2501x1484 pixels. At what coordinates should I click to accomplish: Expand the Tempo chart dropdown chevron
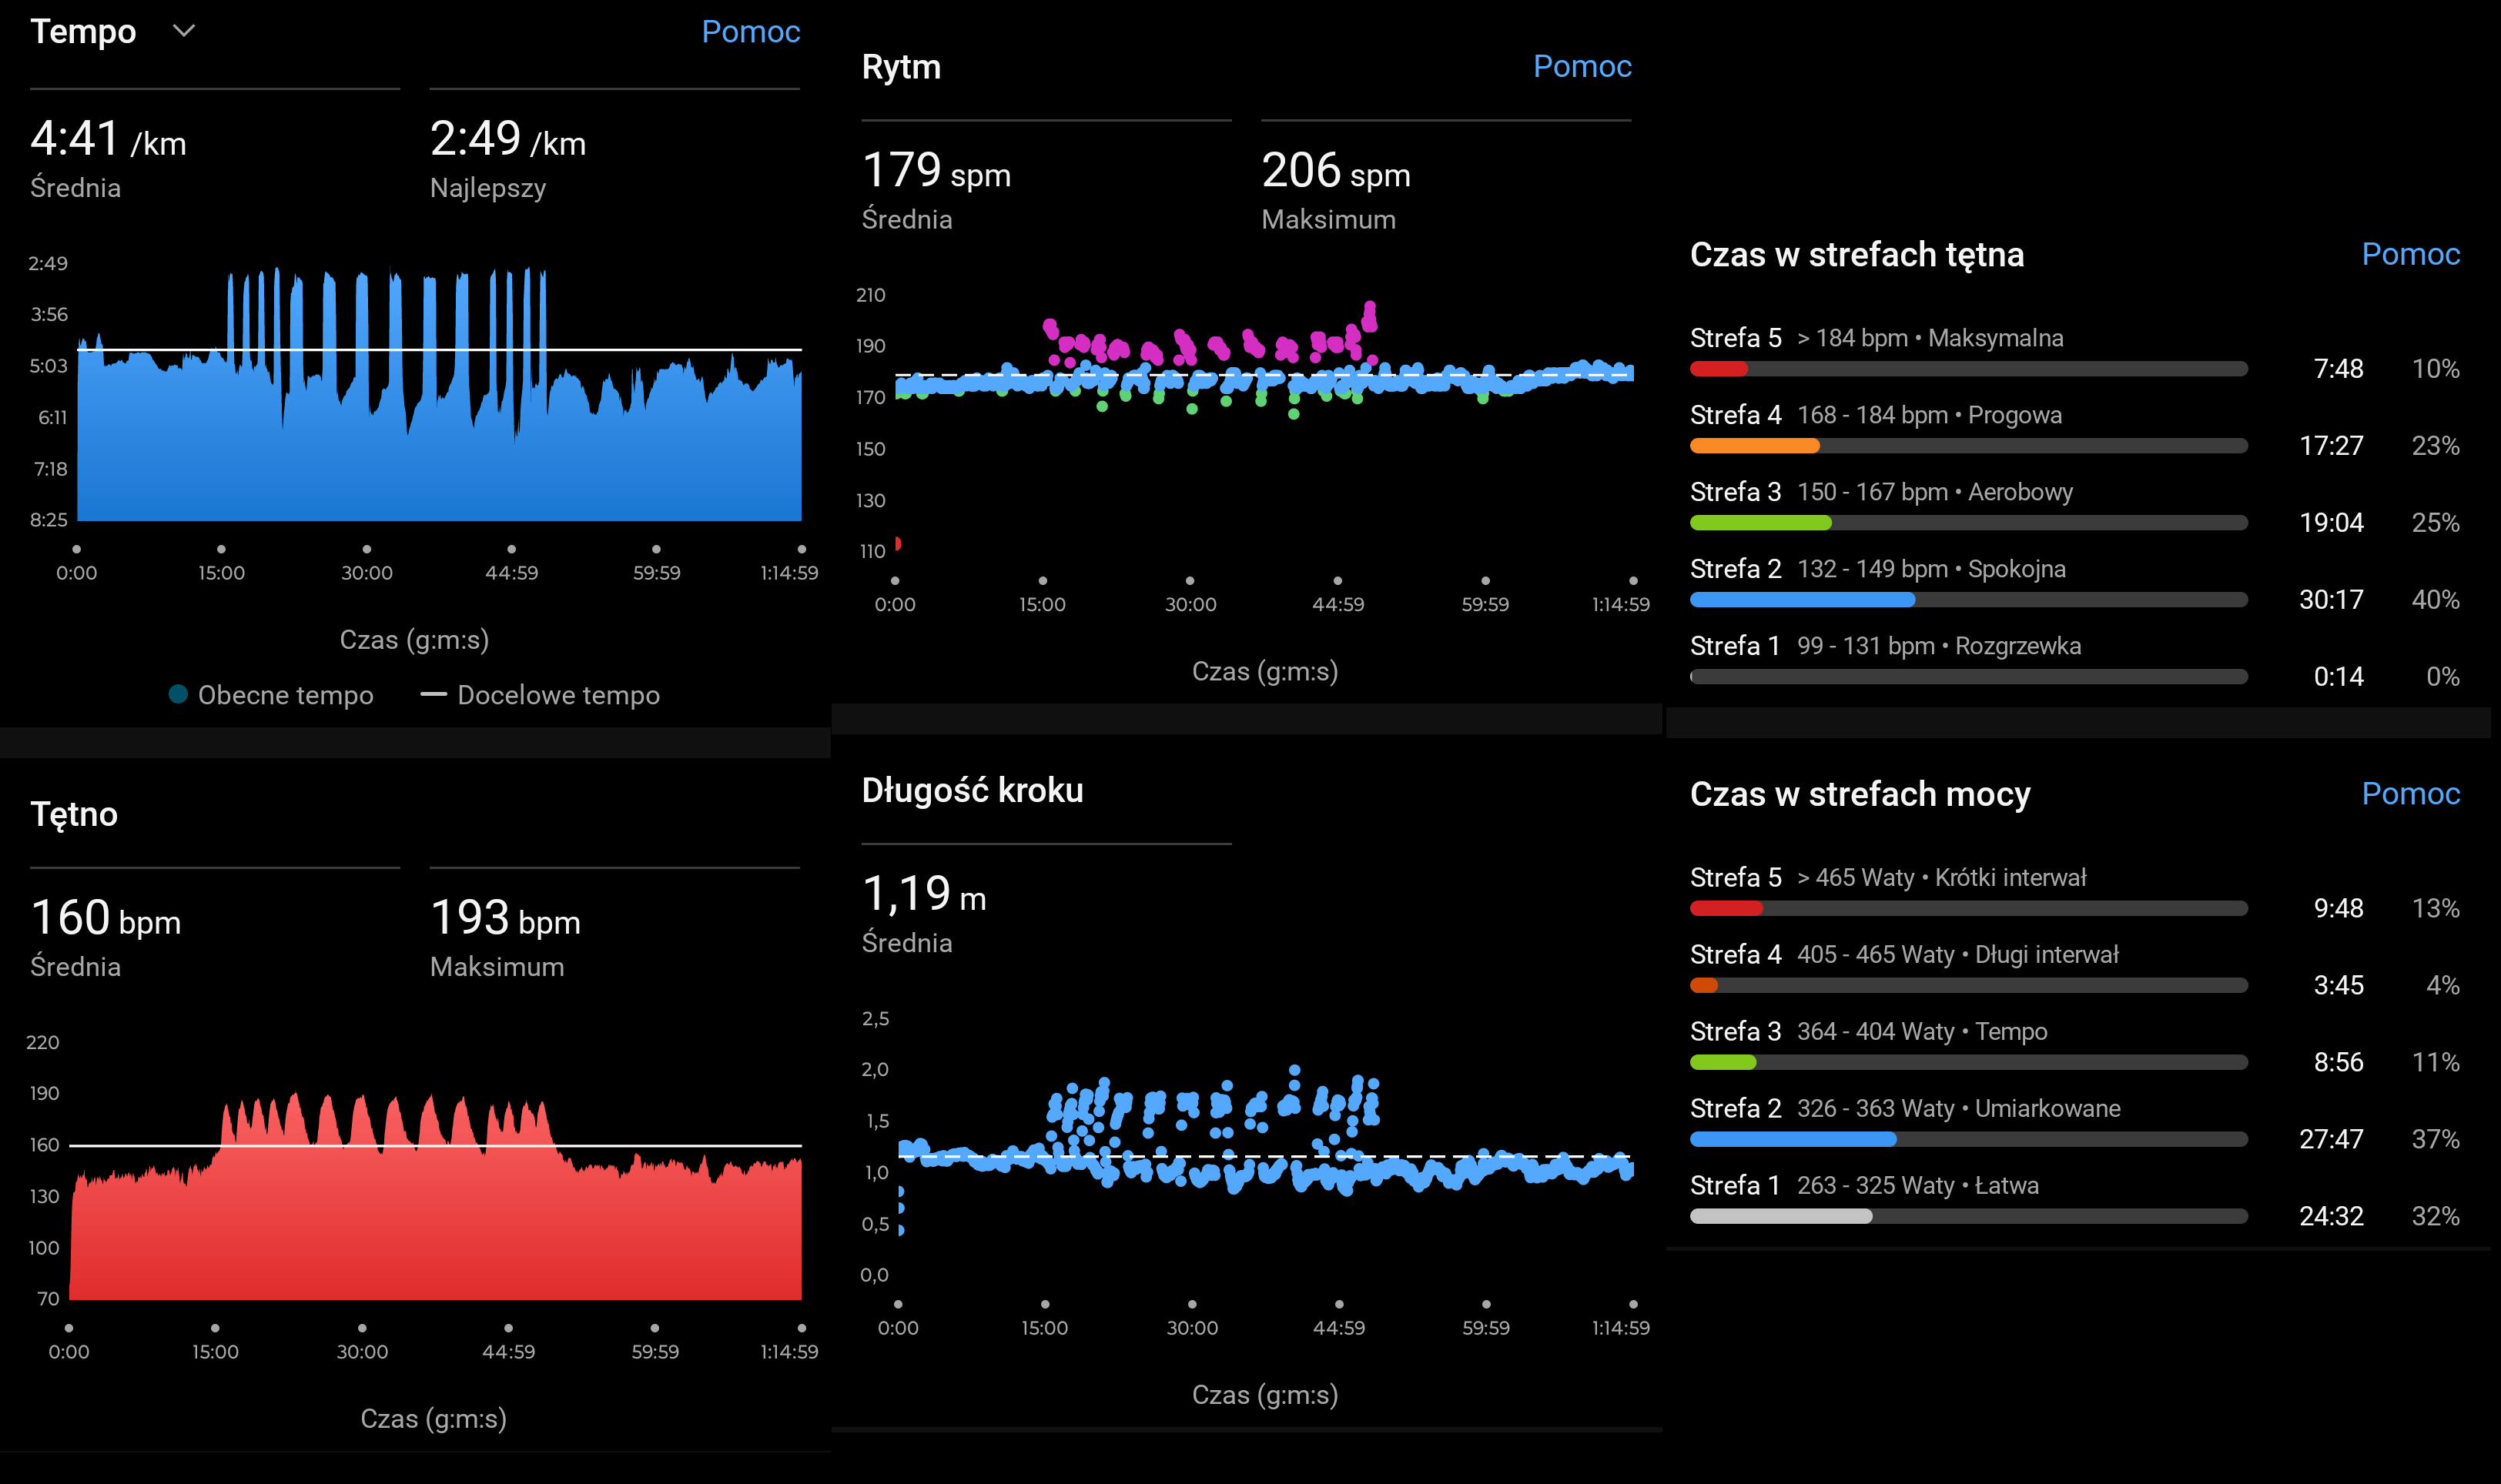tap(184, 31)
